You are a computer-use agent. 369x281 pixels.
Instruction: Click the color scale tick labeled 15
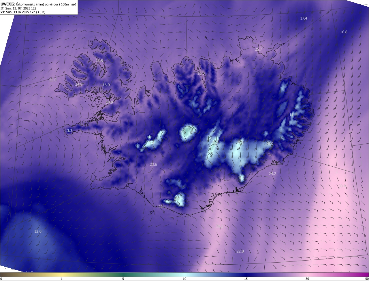246,279
